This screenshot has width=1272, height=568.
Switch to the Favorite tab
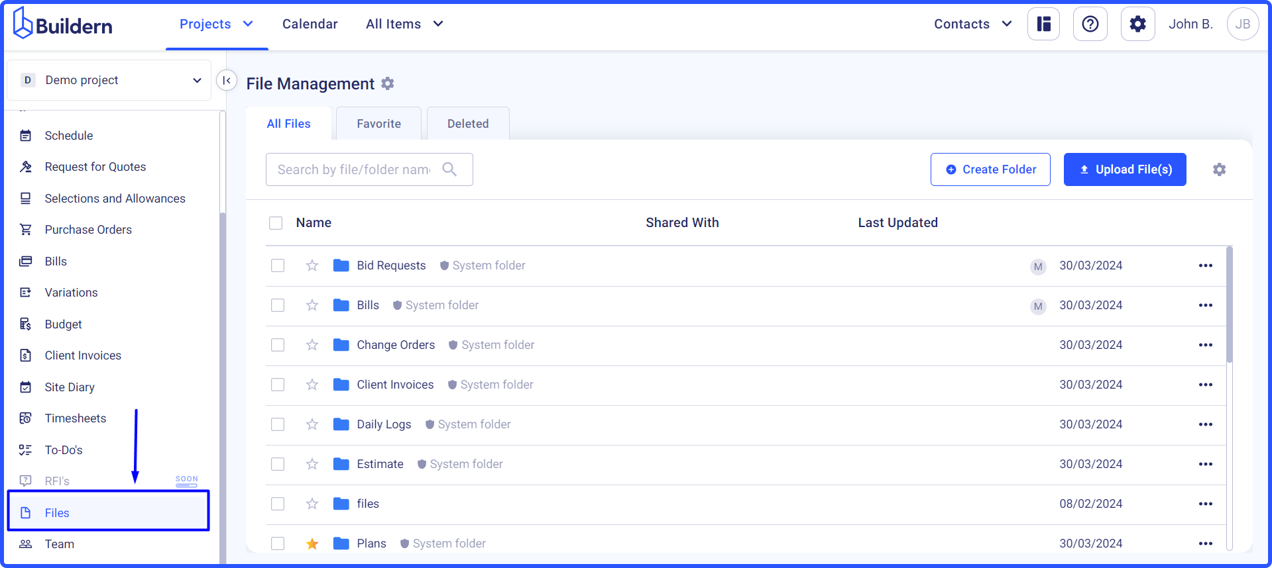point(378,124)
